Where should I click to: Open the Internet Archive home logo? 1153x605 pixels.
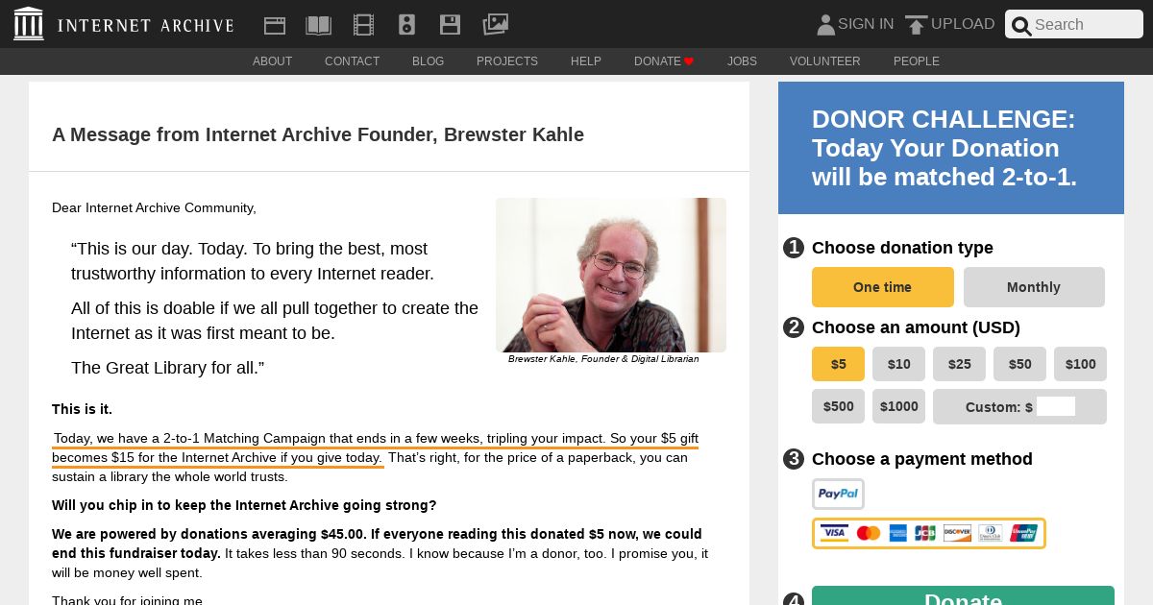pyautogui.click(x=29, y=24)
